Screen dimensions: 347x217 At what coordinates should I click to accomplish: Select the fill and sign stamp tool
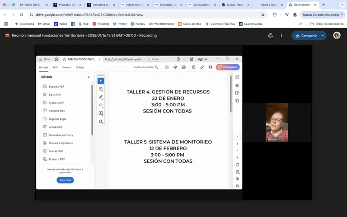(101, 121)
